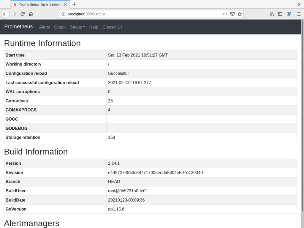Image resolution: width=304 pixels, height=228 pixels.
Task: Click BuildUser value root@0b5231a0de0f
Action: 127,191
